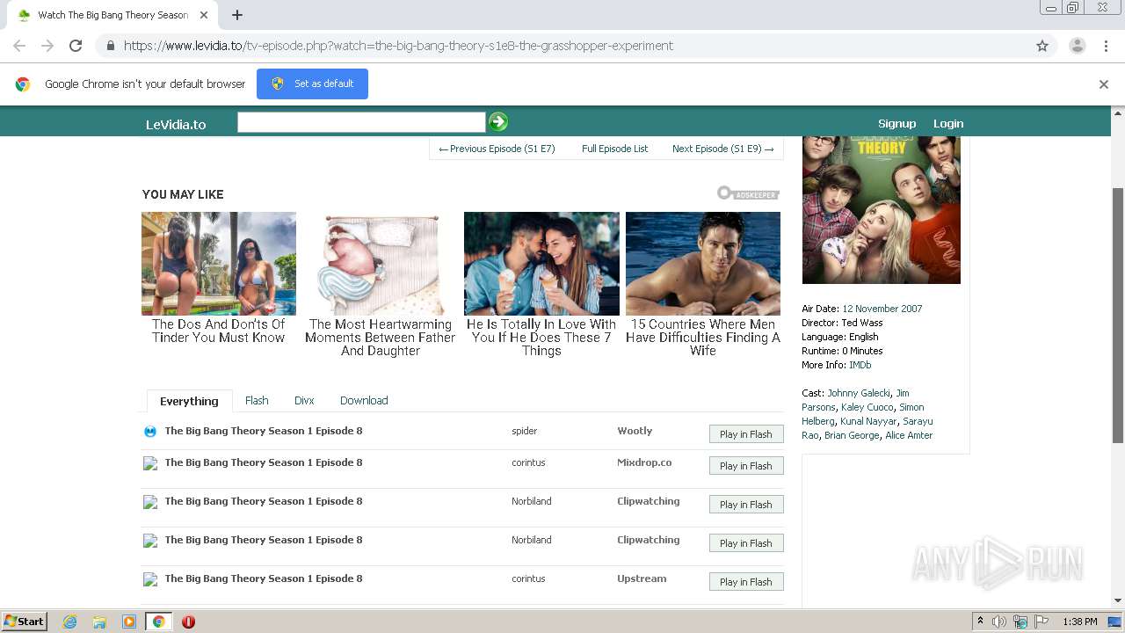Click the padlock site info icon
This screenshot has height=633, width=1125.
tap(110, 46)
